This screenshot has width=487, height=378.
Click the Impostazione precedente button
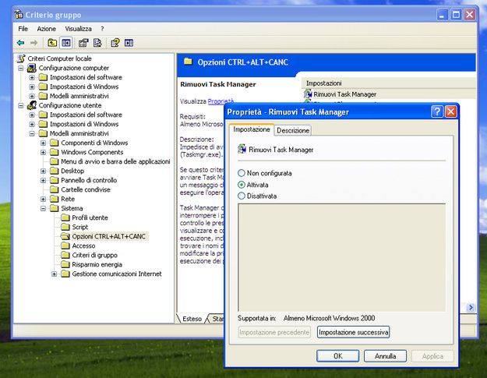click(x=274, y=332)
